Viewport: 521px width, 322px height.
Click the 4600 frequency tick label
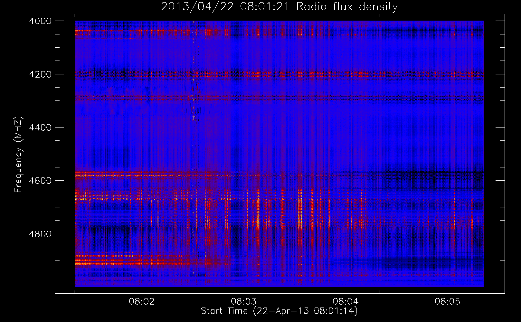click(40, 181)
